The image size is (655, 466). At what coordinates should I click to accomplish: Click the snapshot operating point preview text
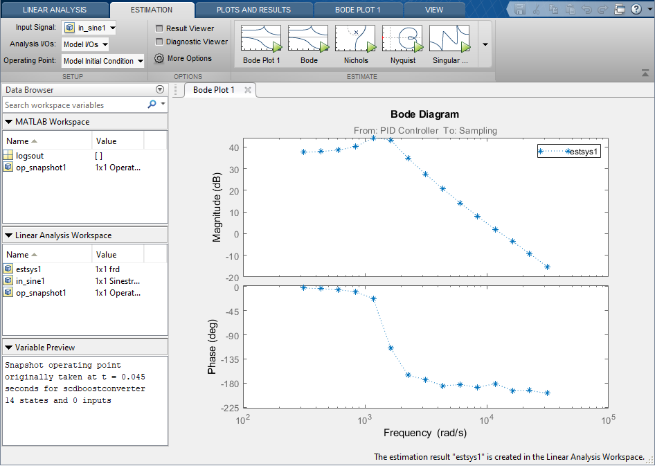75,382
